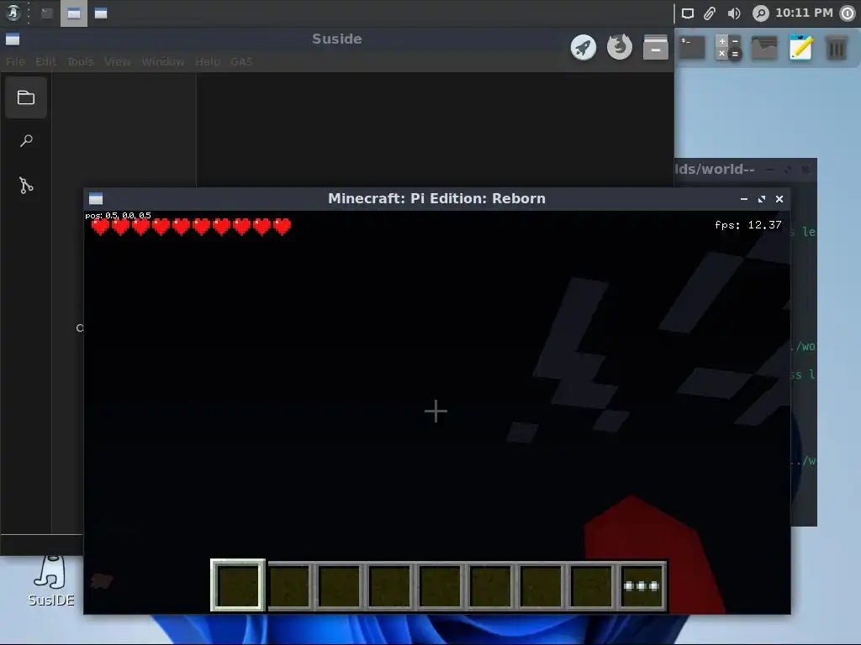Open the notepad with pencil icon in dock

click(x=800, y=47)
